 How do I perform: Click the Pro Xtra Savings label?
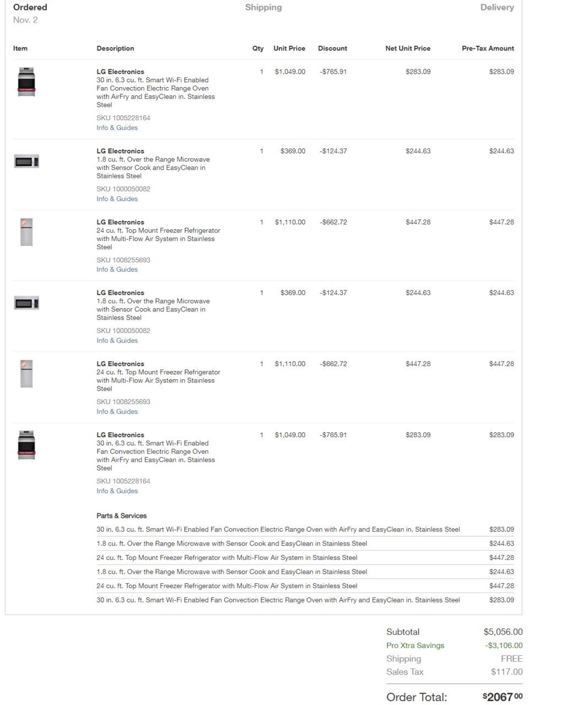point(415,645)
